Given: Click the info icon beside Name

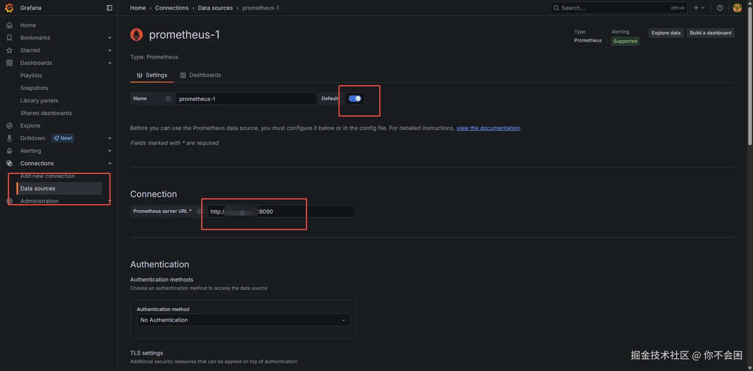Looking at the screenshot, I should pyautogui.click(x=168, y=99).
